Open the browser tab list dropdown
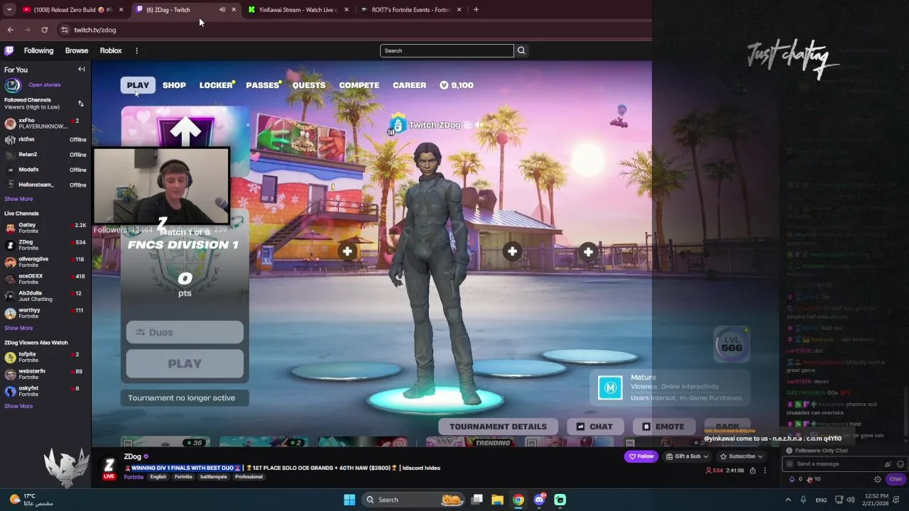This screenshot has width=909, height=511. point(9,10)
